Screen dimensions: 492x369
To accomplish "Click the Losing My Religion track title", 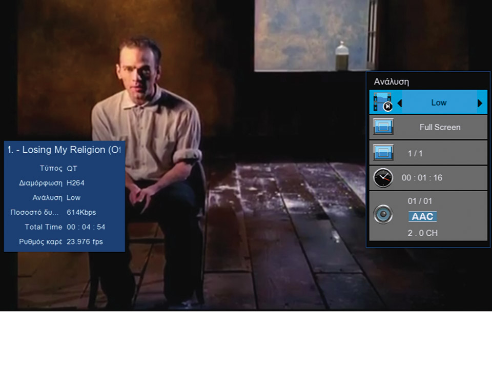I will (65, 150).
